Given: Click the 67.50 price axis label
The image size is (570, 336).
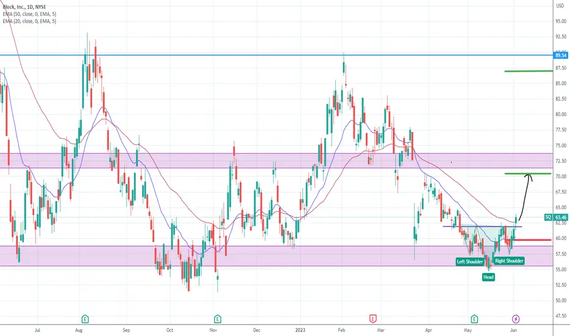Looking at the screenshot, I should pos(561,192).
